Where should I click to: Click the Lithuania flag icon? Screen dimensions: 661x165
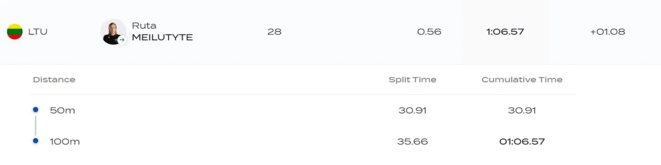click(15, 32)
